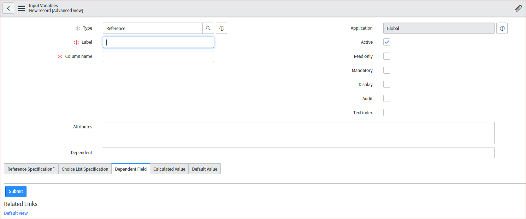526x219 pixels.
Task: Open the hamburger context menu icon
Action: 22,8
